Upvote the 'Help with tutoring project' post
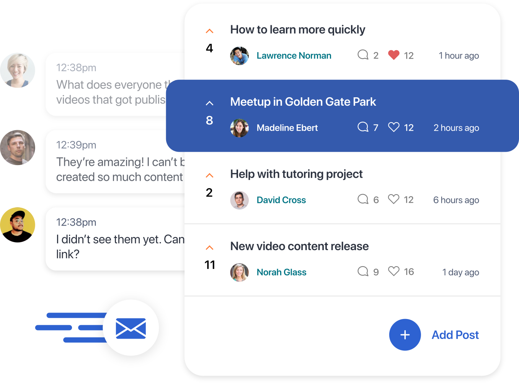Viewport: 519px width, 383px height. coord(209,175)
